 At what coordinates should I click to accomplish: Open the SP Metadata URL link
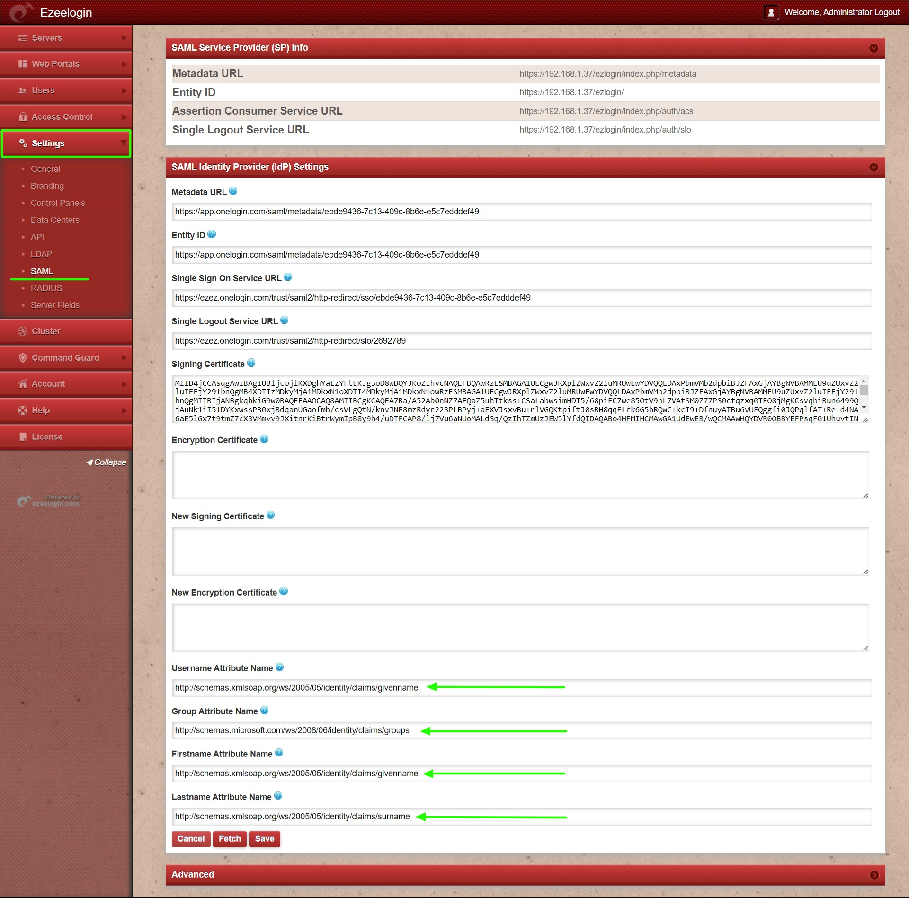click(x=608, y=74)
